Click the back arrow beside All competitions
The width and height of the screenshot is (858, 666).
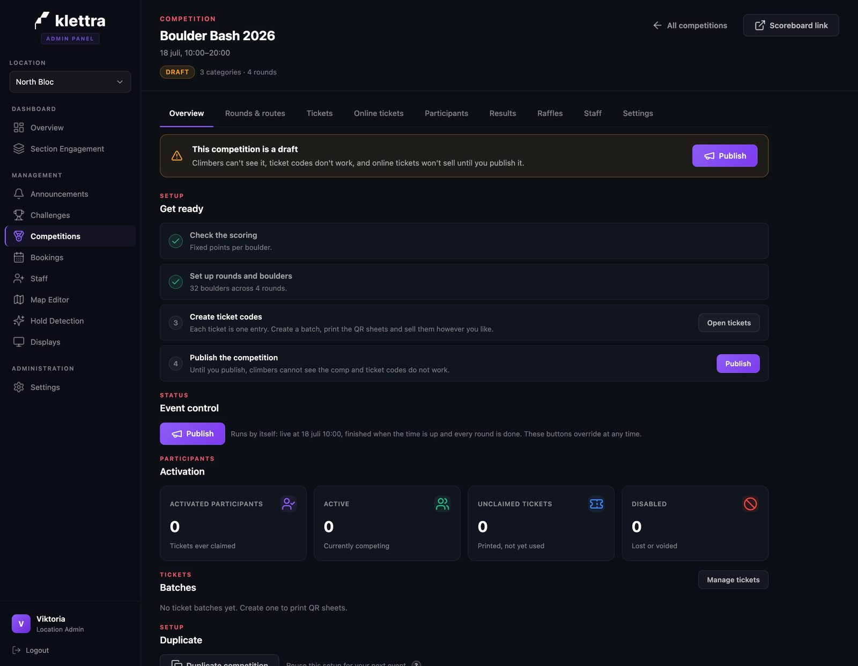pos(657,25)
